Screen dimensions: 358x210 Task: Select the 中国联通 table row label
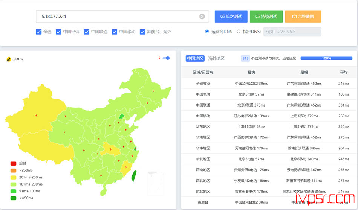[203, 105]
